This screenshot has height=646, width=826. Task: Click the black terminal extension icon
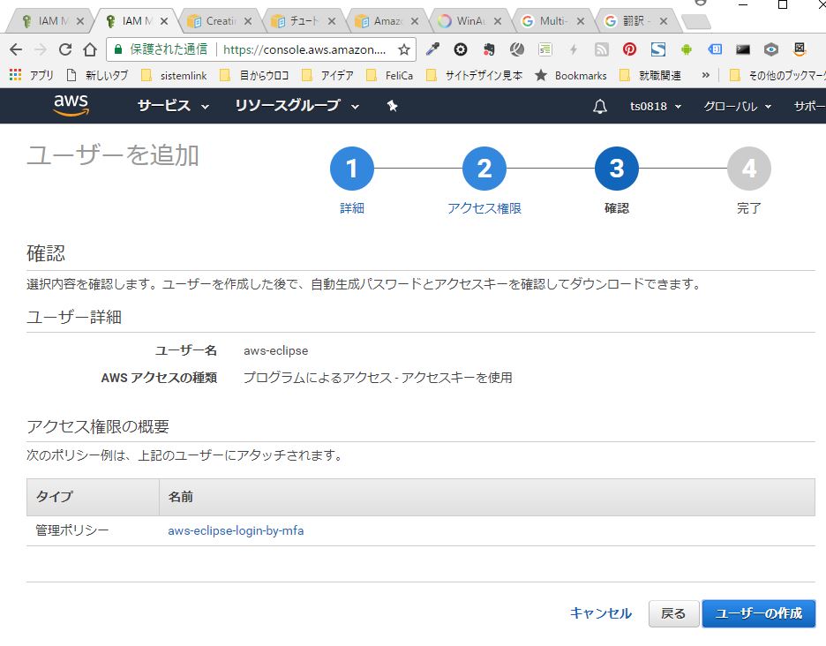pos(743,49)
